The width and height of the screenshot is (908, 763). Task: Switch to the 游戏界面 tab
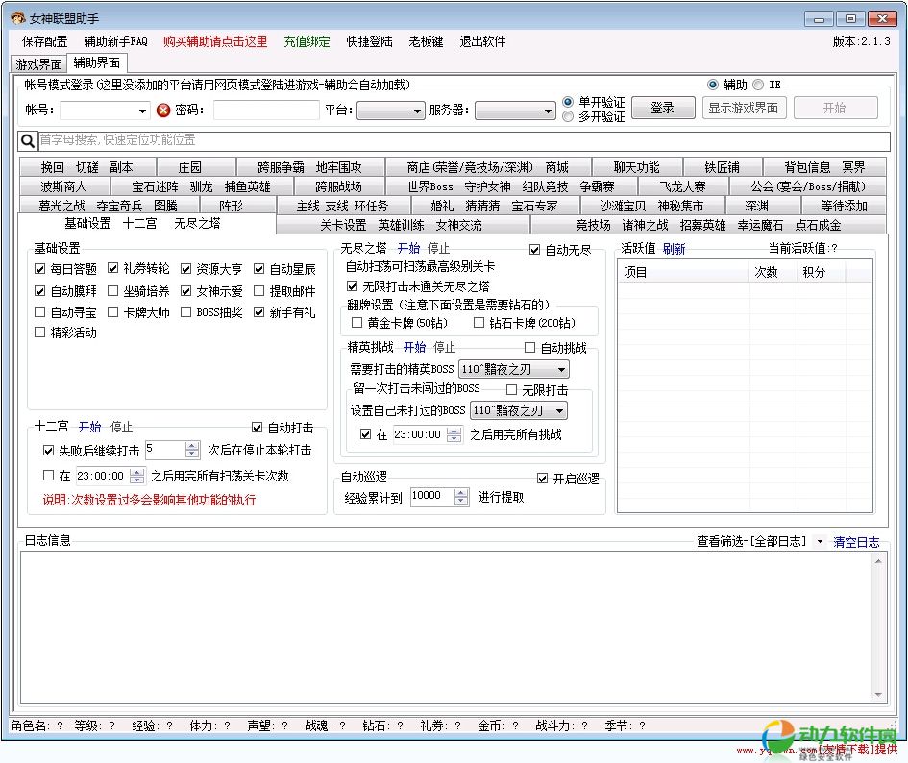click(x=38, y=63)
